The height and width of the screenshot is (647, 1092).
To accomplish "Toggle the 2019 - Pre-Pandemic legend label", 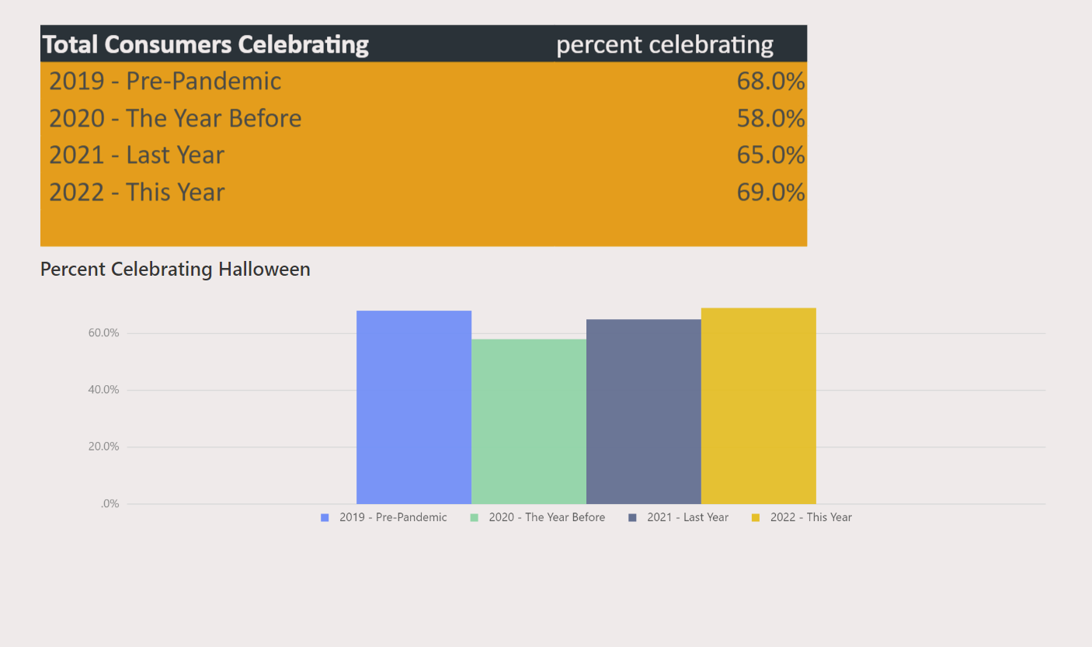I will coord(393,517).
